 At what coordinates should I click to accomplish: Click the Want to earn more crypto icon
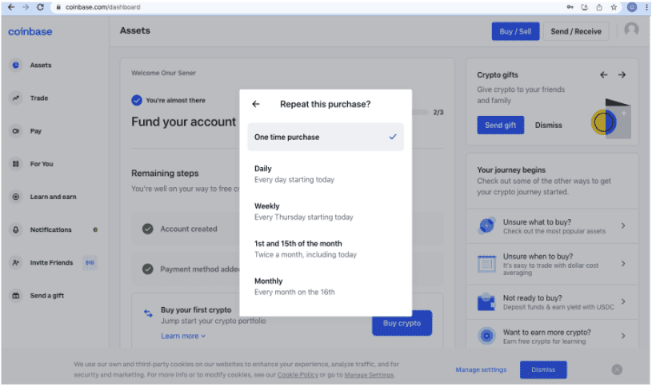point(487,336)
